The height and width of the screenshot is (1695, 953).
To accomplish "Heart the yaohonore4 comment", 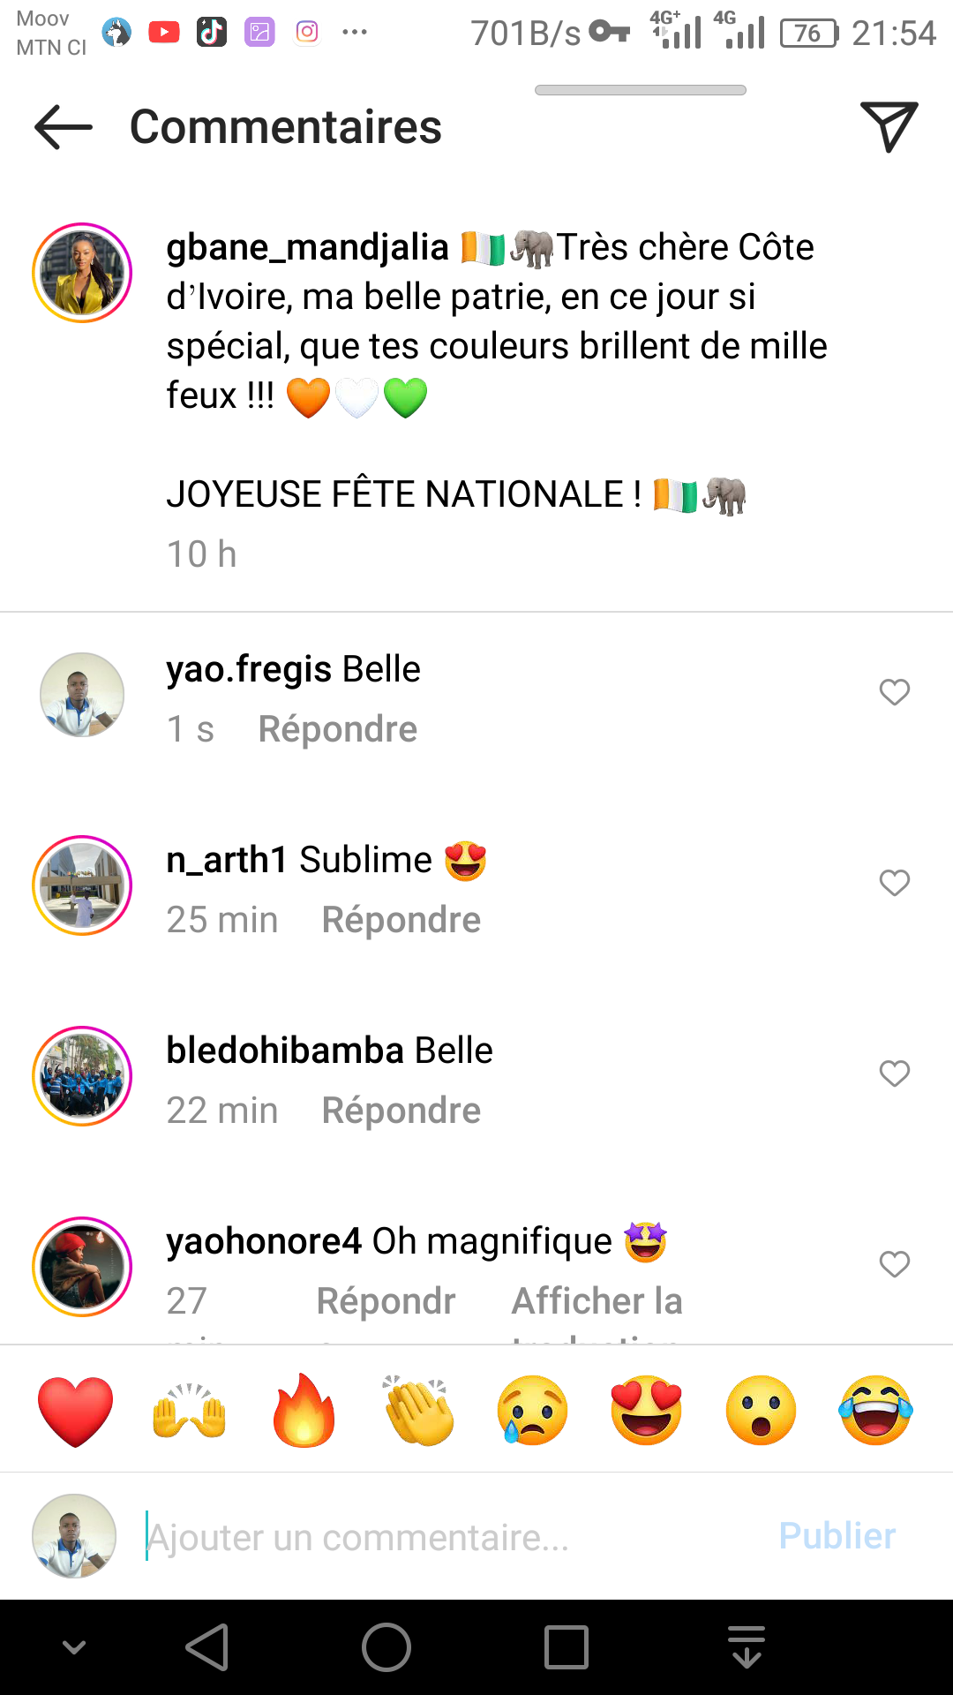I will click(894, 1264).
